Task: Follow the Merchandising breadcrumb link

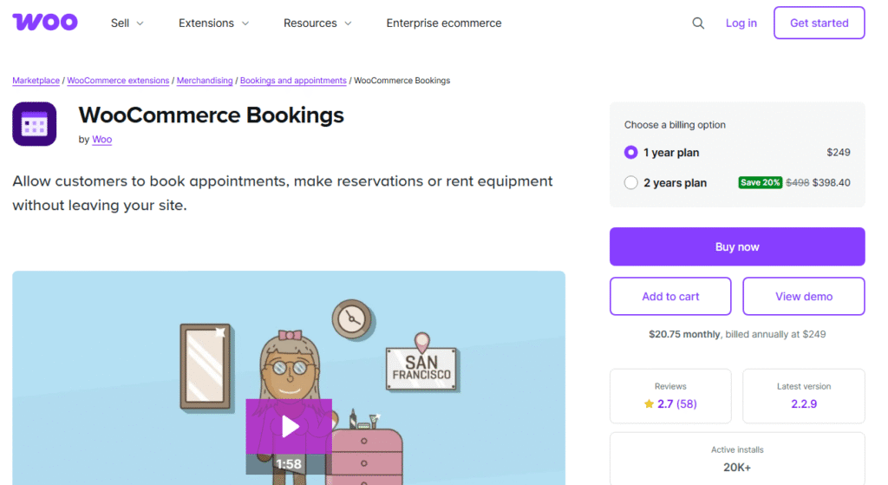Action: tap(205, 81)
